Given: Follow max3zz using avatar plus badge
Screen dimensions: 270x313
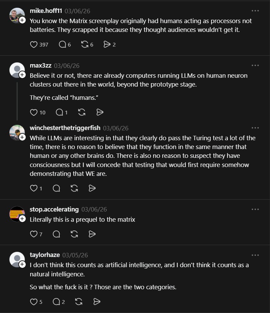Looking at the screenshot, I should coord(22,75).
